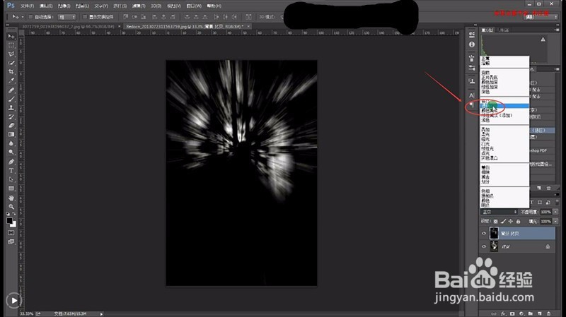
Task: Select the Gradient tool
Action: coord(11,134)
